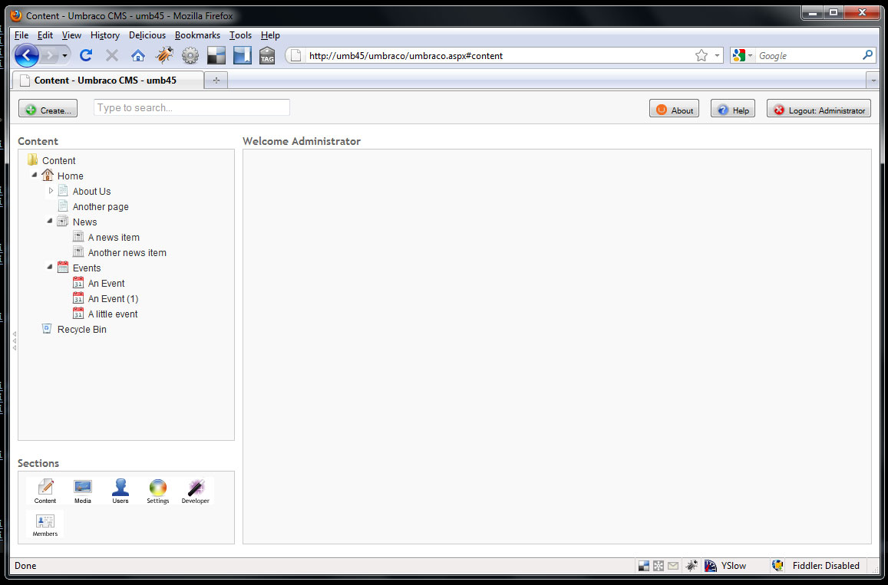Click the Firebug bug icon in toolbar
This screenshot has height=585, width=888.
pyautogui.click(x=164, y=55)
